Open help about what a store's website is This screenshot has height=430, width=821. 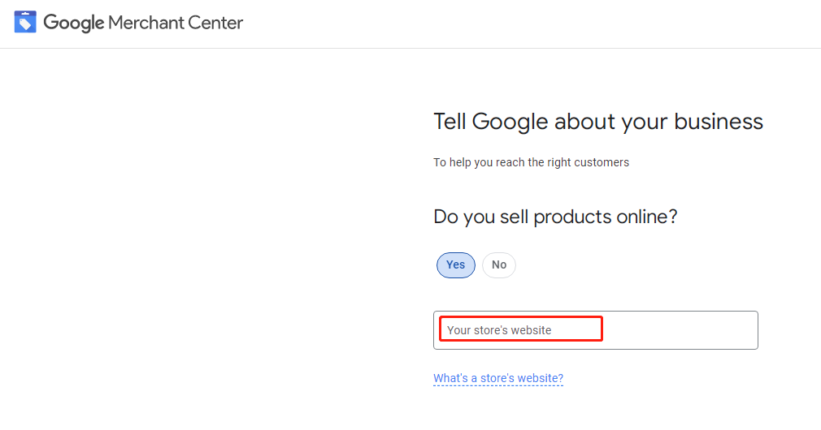(498, 378)
